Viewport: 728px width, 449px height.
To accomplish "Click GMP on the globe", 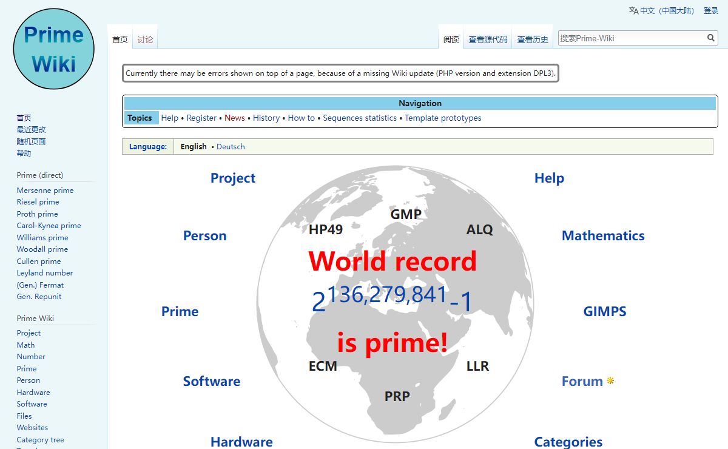I will pyautogui.click(x=406, y=214).
